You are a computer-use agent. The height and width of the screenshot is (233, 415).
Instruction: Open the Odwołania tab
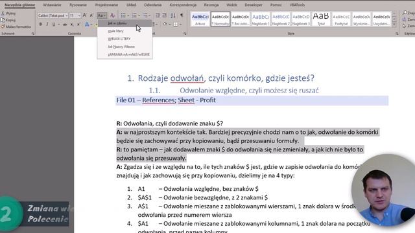coord(153,5)
